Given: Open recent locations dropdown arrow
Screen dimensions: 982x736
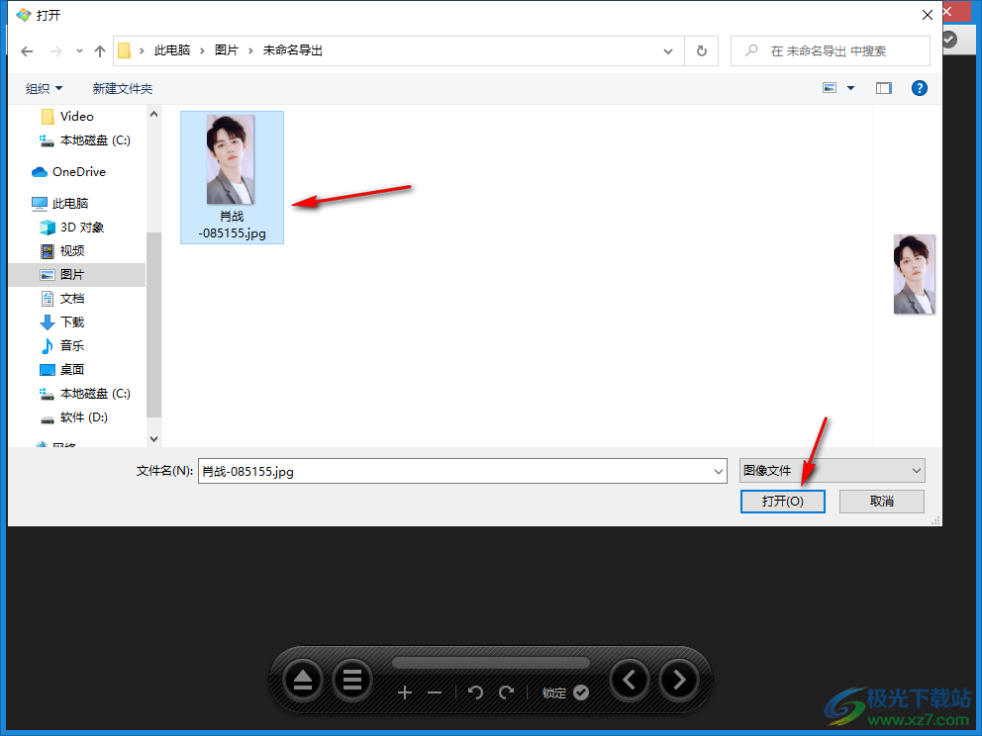Looking at the screenshot, I should coord(79,51).
